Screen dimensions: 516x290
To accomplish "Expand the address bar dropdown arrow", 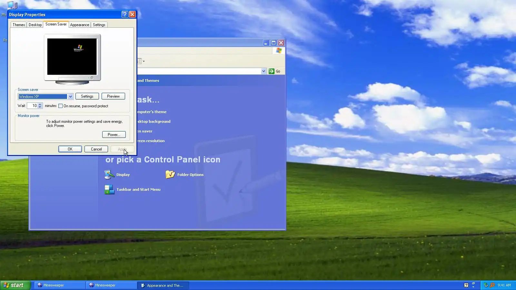I will click(x=263, y=71).
